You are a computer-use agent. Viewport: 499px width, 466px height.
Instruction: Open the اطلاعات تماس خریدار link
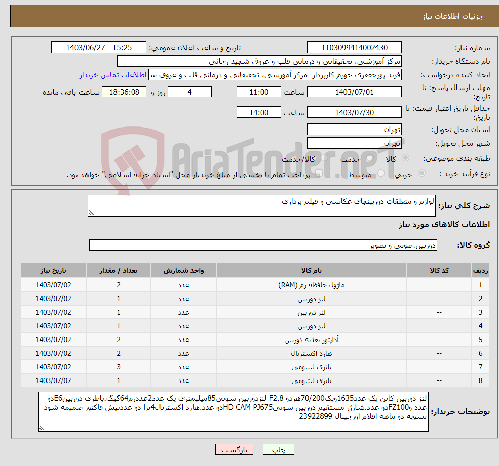pyautogui.click(x=112, y=75)
